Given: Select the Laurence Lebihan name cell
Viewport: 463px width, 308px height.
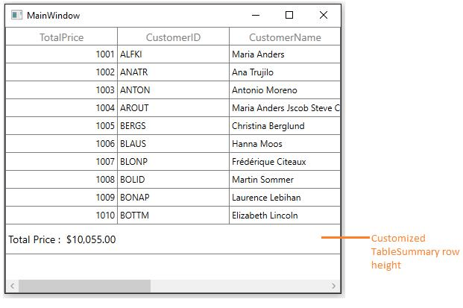Looking at the screenshot, I should [x=285, y=198].
